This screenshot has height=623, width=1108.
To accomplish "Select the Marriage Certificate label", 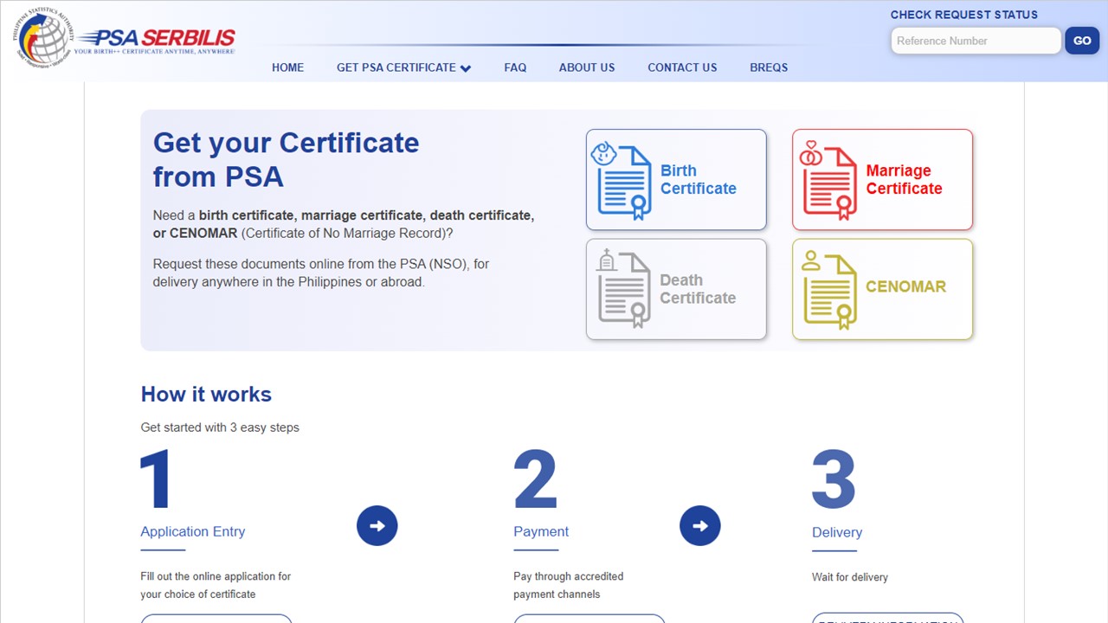I will 904,180.
